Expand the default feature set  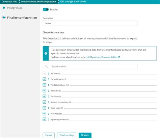tap(49, 74)
